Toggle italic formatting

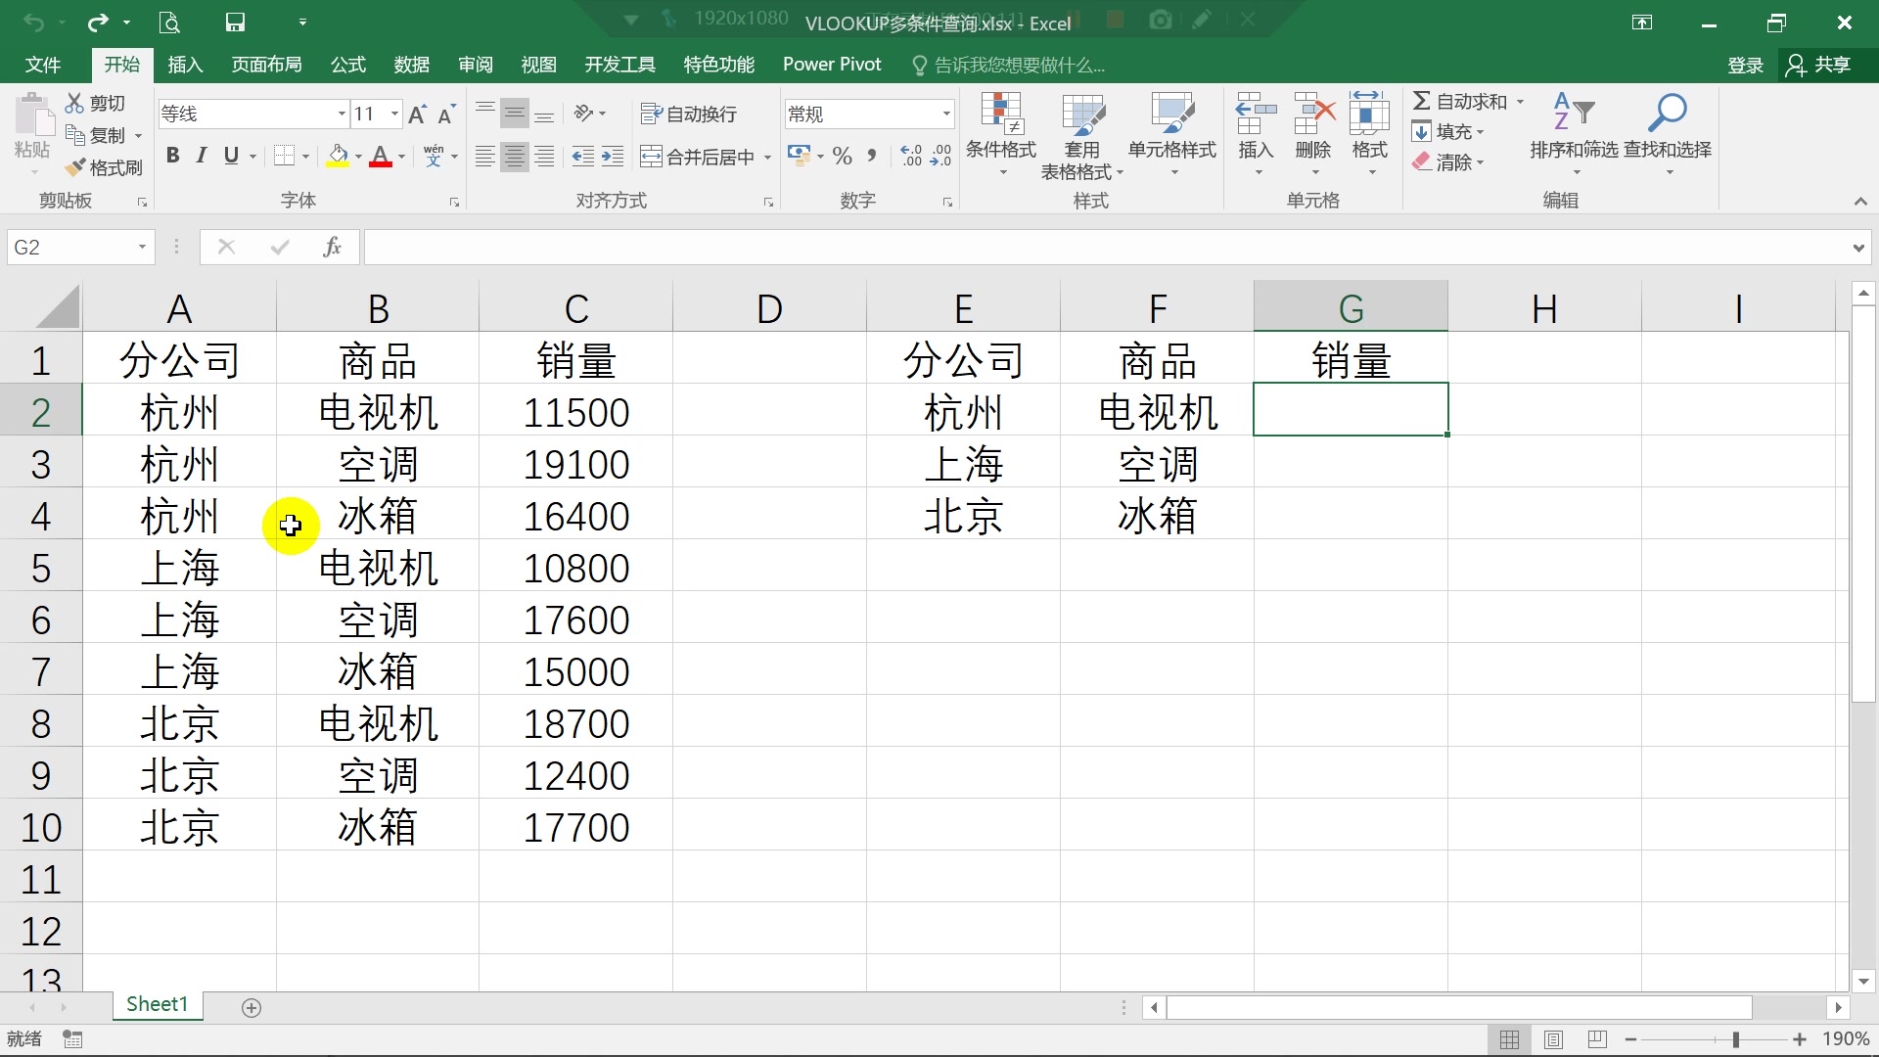pyautogui.click(x=202, y=156)
